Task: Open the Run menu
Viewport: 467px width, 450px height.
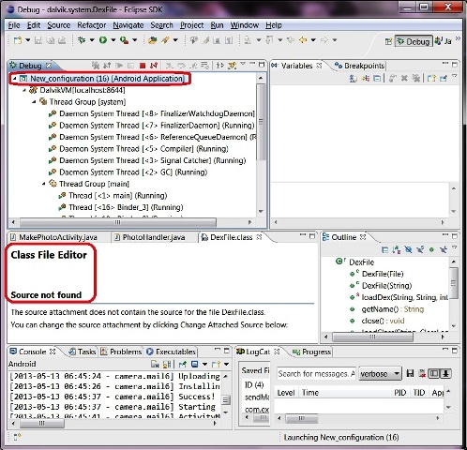Action: click(217, 25)
